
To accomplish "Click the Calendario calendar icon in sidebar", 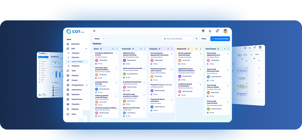I will 68,94.
